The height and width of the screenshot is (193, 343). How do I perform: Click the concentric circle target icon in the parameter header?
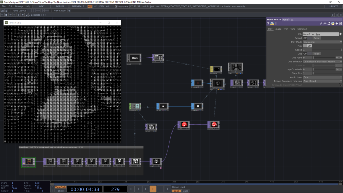tap(341, 24)
